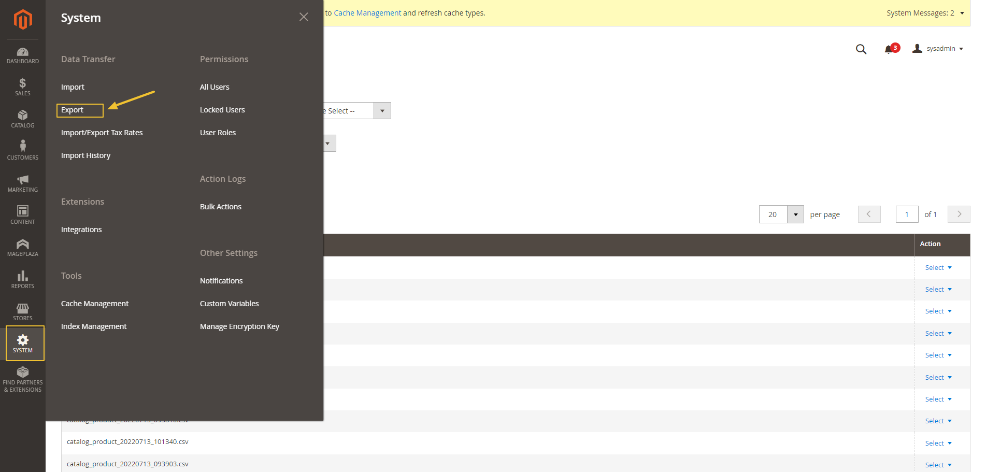The height and width of the screenshot is (472, 986).
Task: Open the Cache Management link in notice
Action: (367, 13)
